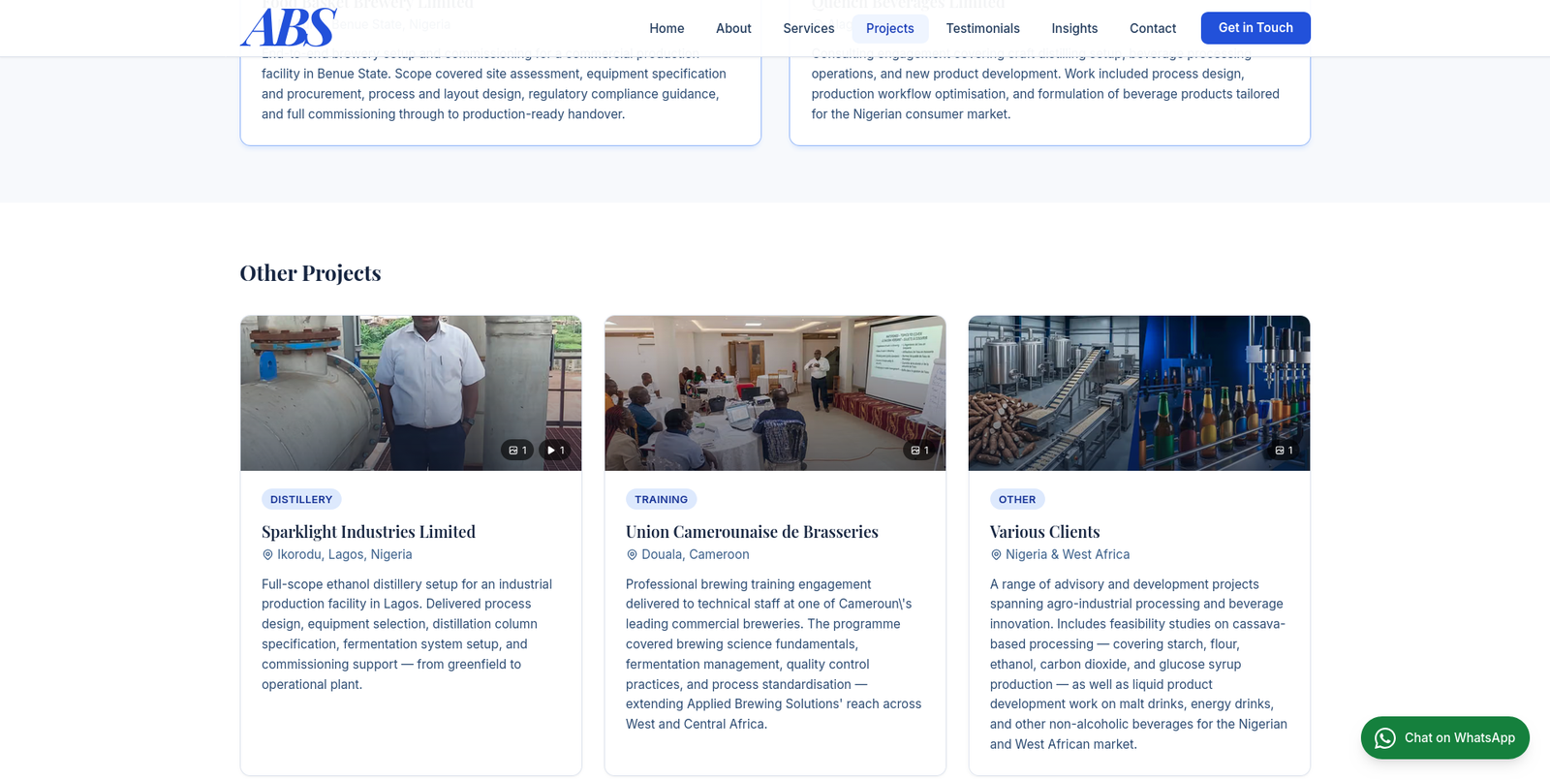Click the 'Other Projects' heading
1550x780 pixels.
pyautogui.click(x=310, y=273)
